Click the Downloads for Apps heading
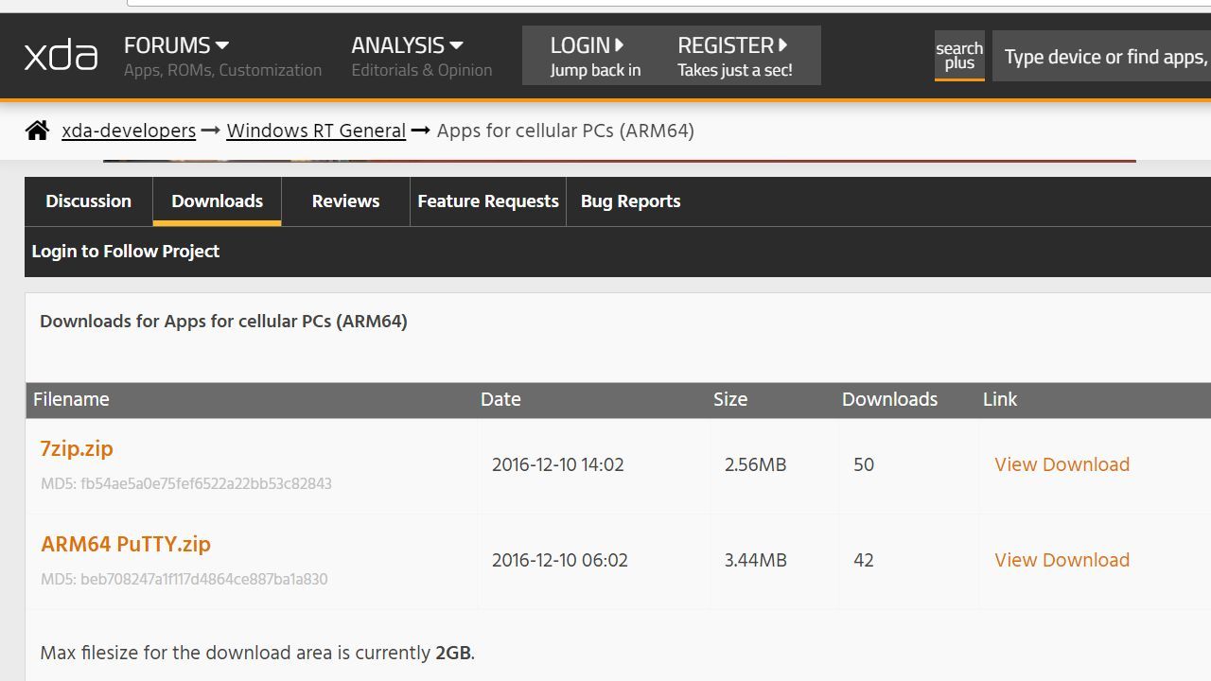Viewport: 1211px width, 681px height. coord(223,322)
